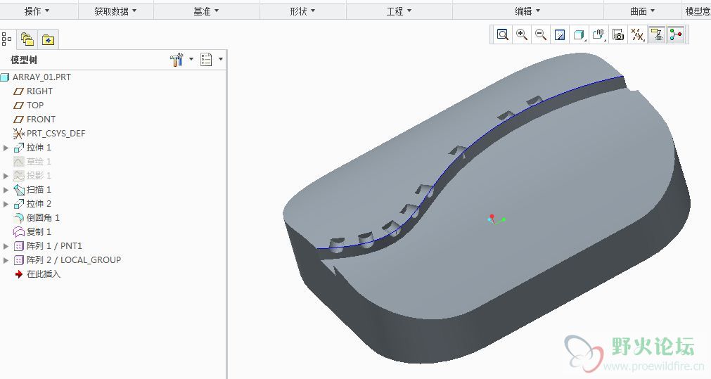711x379 pixels.
Task: Select the TOP datum plane
Action: pyautogui.click(x=35, y=105)
